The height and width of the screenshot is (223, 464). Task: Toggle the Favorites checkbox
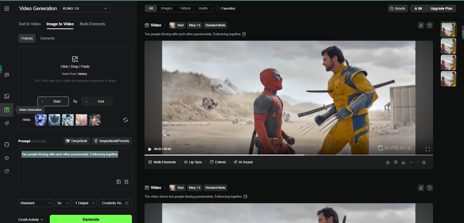click(x=218, y=9)
